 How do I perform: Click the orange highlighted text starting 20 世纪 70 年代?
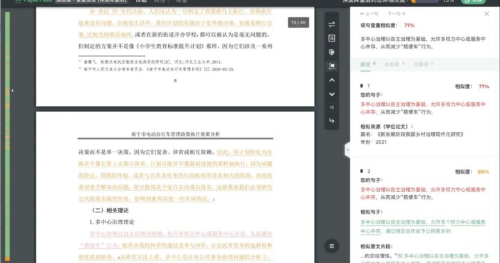(176, 23)
